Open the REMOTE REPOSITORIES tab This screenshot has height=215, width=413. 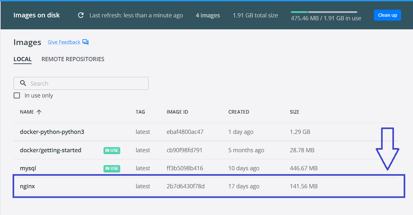pyautogui.click(x=73, y=59)
